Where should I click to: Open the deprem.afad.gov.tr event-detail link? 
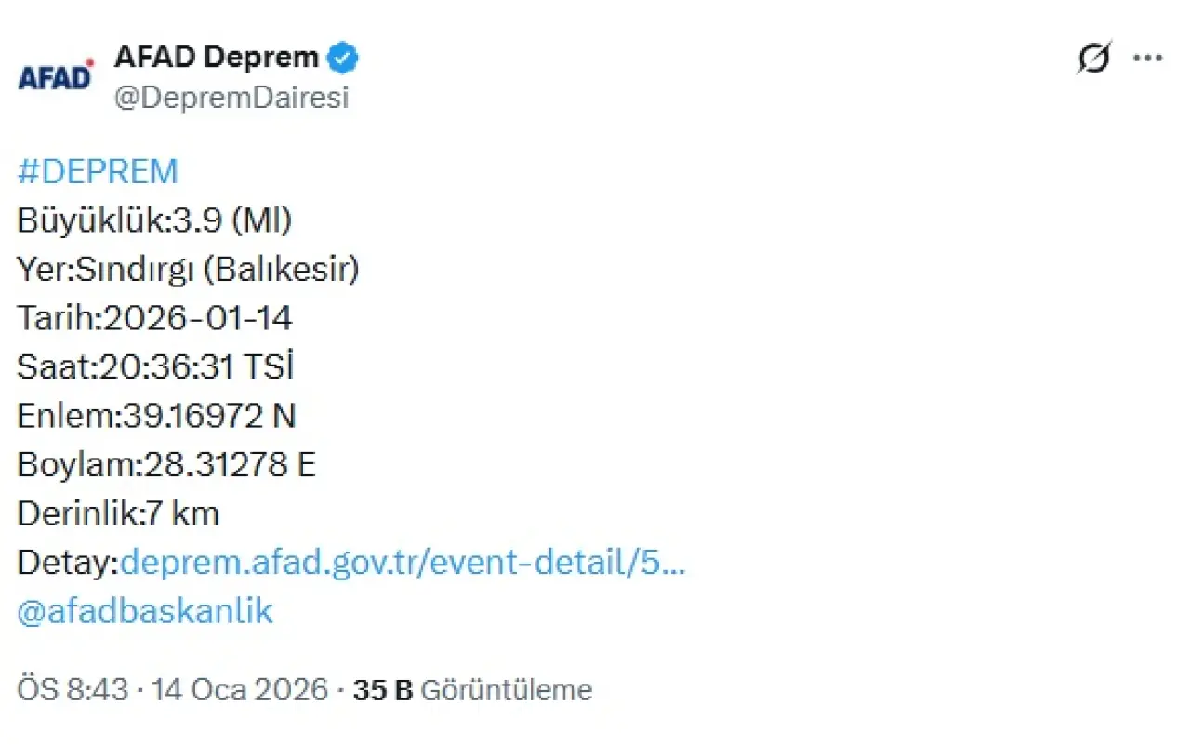[403, 563]
